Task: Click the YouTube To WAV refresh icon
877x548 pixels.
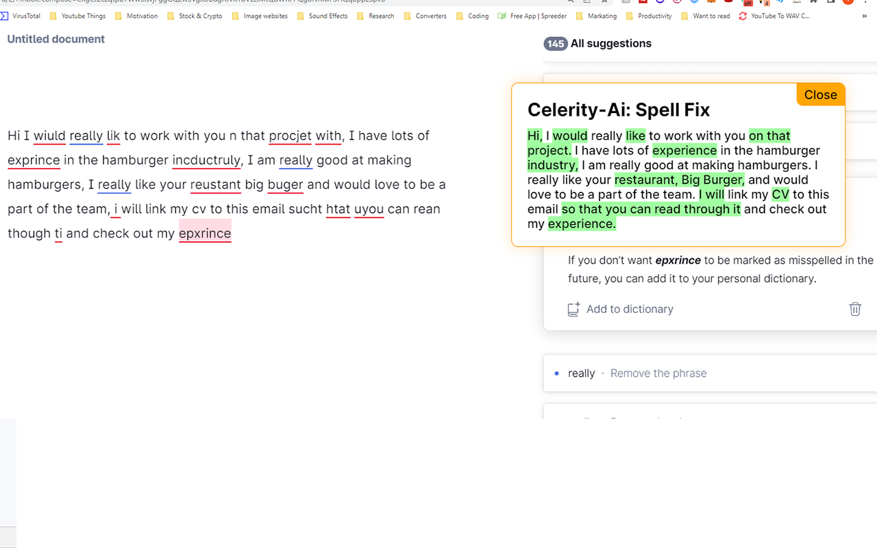Action: 742,16
